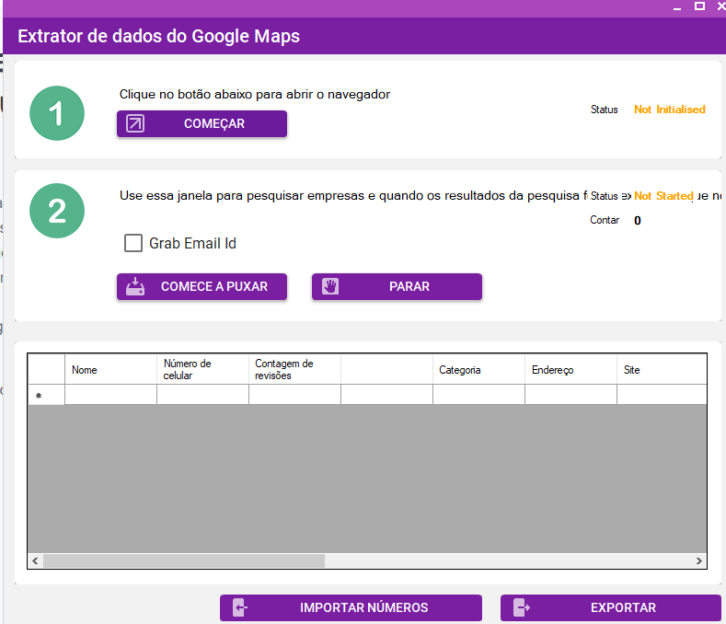This screenshot has width=726, height=624.
Task: Stop extraction with the PARAR button
Action: click(397, 287)
